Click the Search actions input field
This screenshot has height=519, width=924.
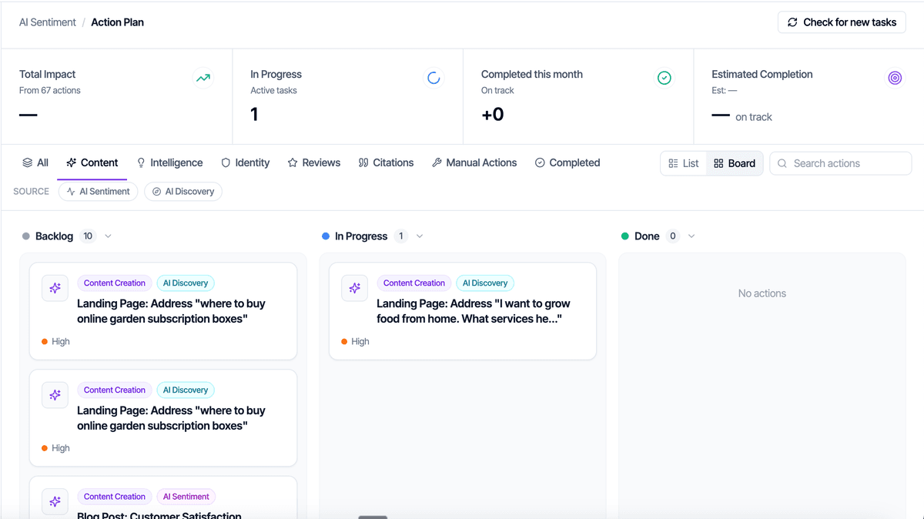coord(839,163)
